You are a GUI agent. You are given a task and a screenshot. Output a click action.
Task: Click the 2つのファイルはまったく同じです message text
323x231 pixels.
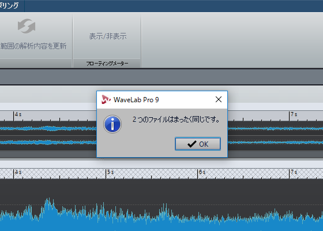tap(176, 120)
